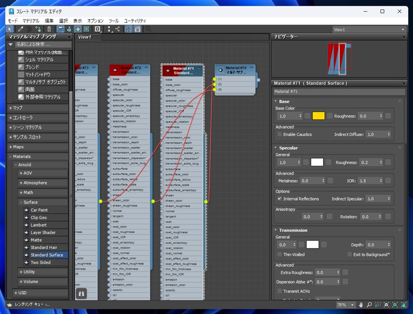Open the 編集 menu
This screenshot has width=413, height=314.
point(49,21)
